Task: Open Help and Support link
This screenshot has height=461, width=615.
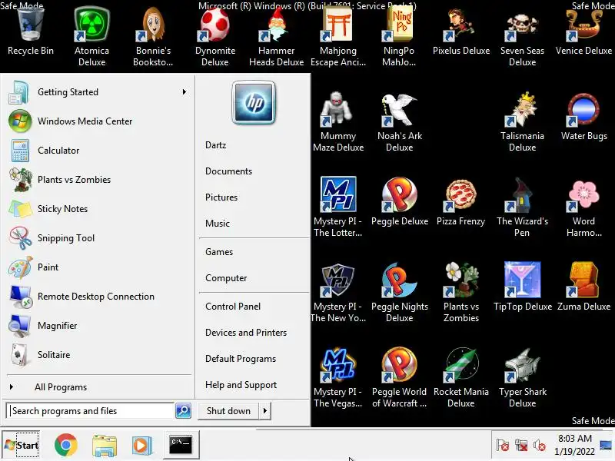Action: point(241,385)
